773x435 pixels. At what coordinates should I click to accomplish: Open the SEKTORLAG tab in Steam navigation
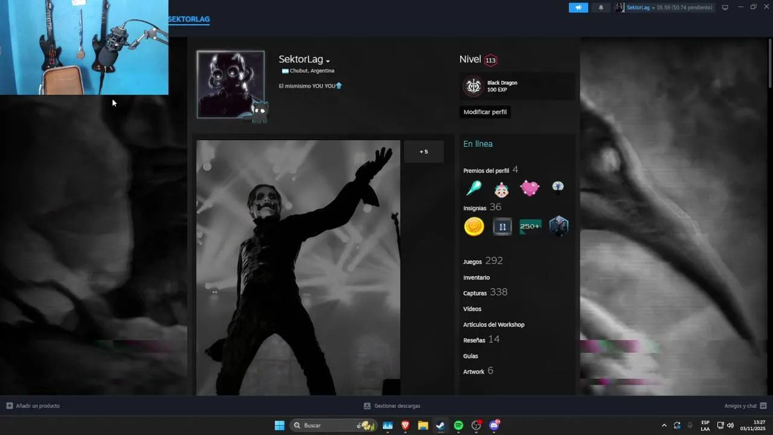point(189,19)
